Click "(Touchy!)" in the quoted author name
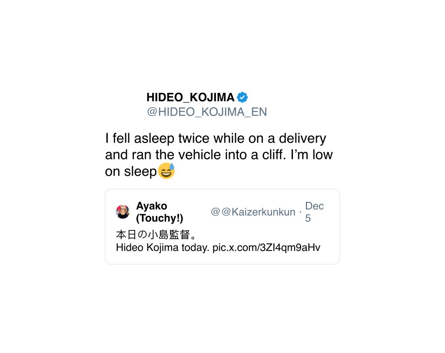 (159, 218)
